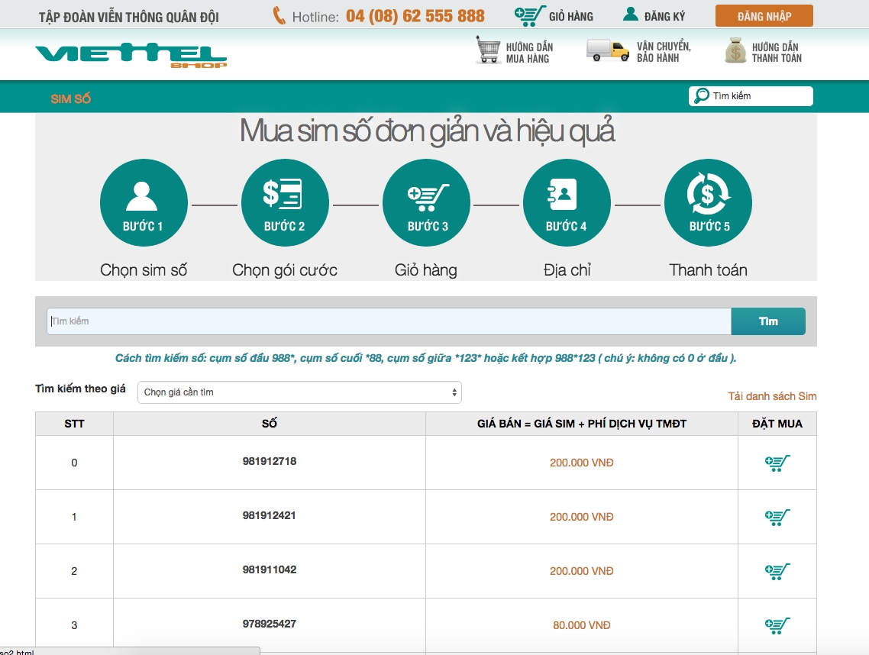The width and height of the screenshot is (869, 655).
Task: Click the Tìm kiếm theo giá label
Action: pos(80,389)
